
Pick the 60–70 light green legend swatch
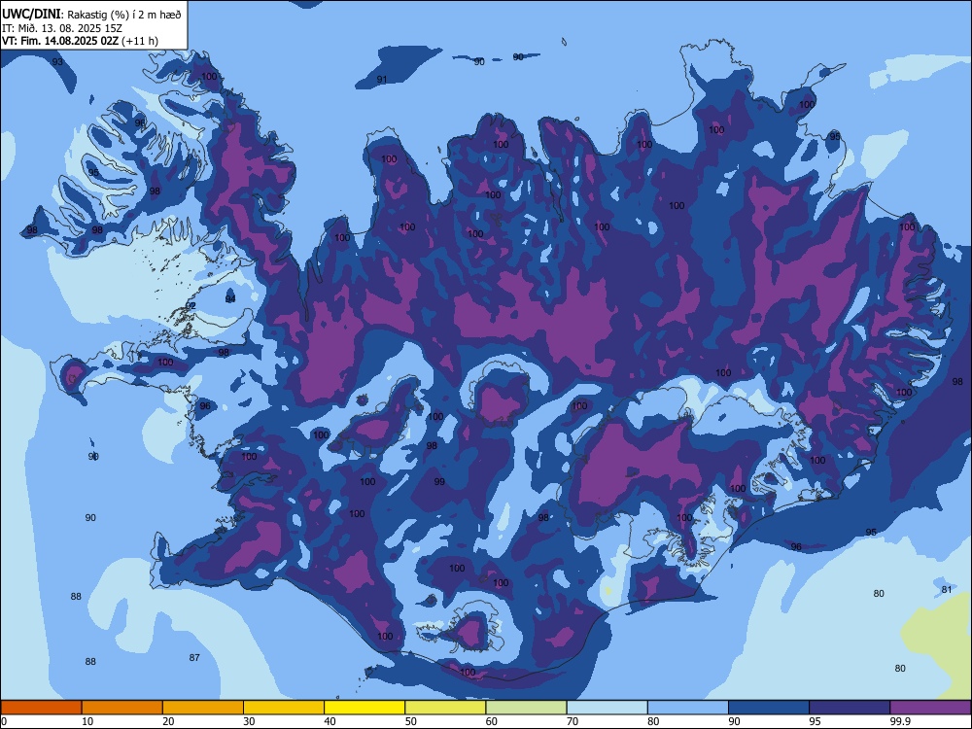(526, 708)
